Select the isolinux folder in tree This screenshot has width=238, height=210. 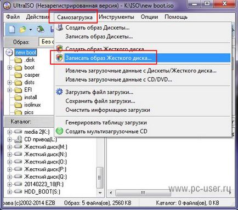32,105
